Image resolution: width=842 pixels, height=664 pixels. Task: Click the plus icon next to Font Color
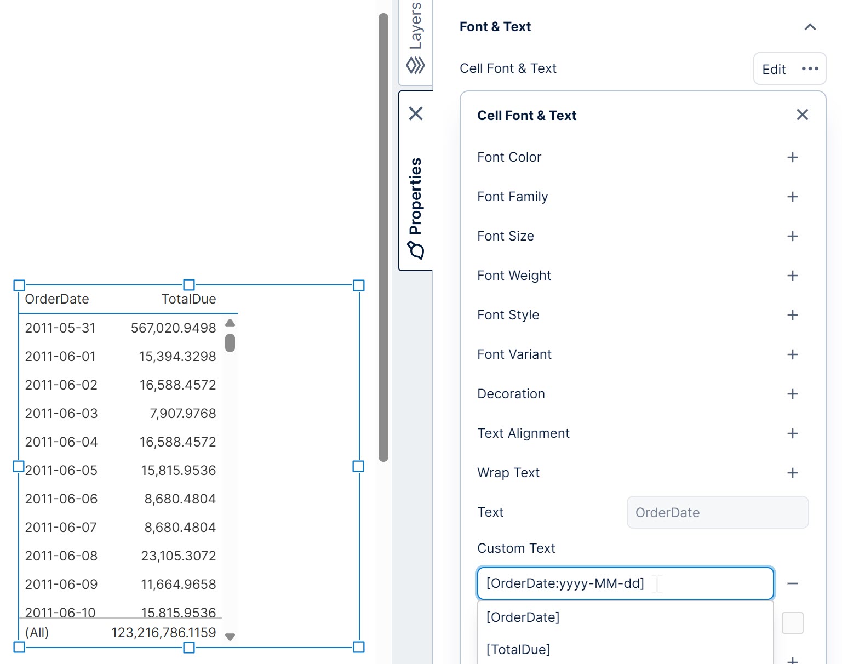(792, 157)
